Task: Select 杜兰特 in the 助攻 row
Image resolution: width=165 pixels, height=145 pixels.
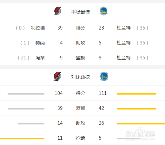Action: tap(124, 43)
